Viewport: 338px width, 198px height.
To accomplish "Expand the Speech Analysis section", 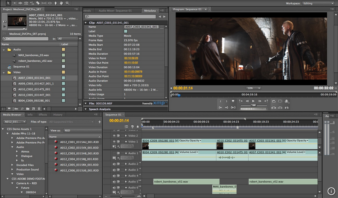I will (x=86, y=109).
